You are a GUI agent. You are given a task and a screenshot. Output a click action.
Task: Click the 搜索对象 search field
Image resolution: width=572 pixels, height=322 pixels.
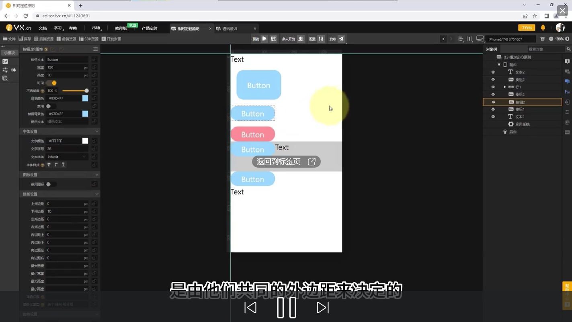coord(546,49)
